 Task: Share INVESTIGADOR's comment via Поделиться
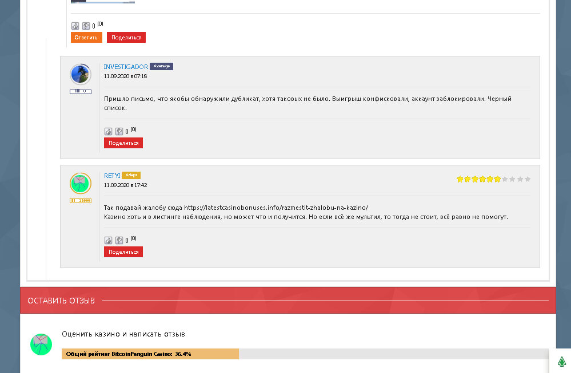[123, 143]
